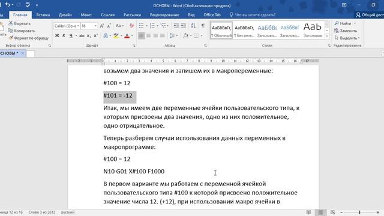384x216 pixels.
Task: Open the Font dialog launcher
Action: [134, 46]
